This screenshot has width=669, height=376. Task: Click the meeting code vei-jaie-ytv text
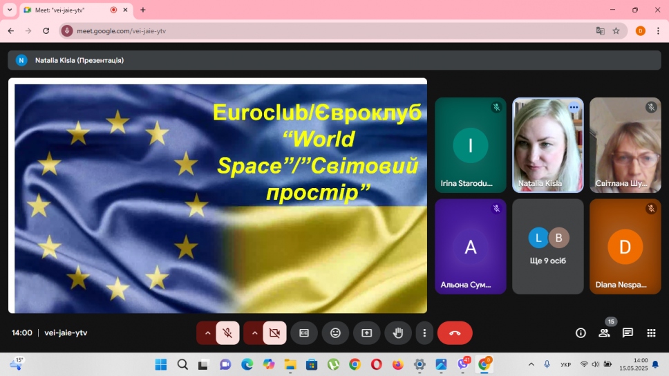coord(66,333)
